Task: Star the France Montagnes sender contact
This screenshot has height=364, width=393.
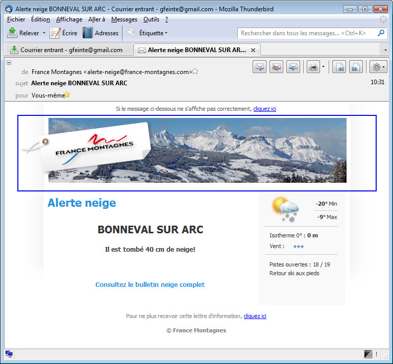Action: click(195, 71)
